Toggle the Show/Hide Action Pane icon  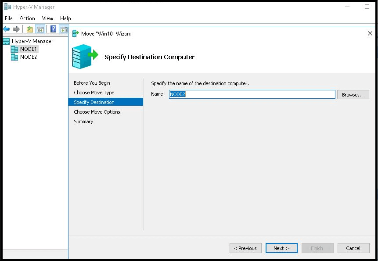tap(64, 29)
